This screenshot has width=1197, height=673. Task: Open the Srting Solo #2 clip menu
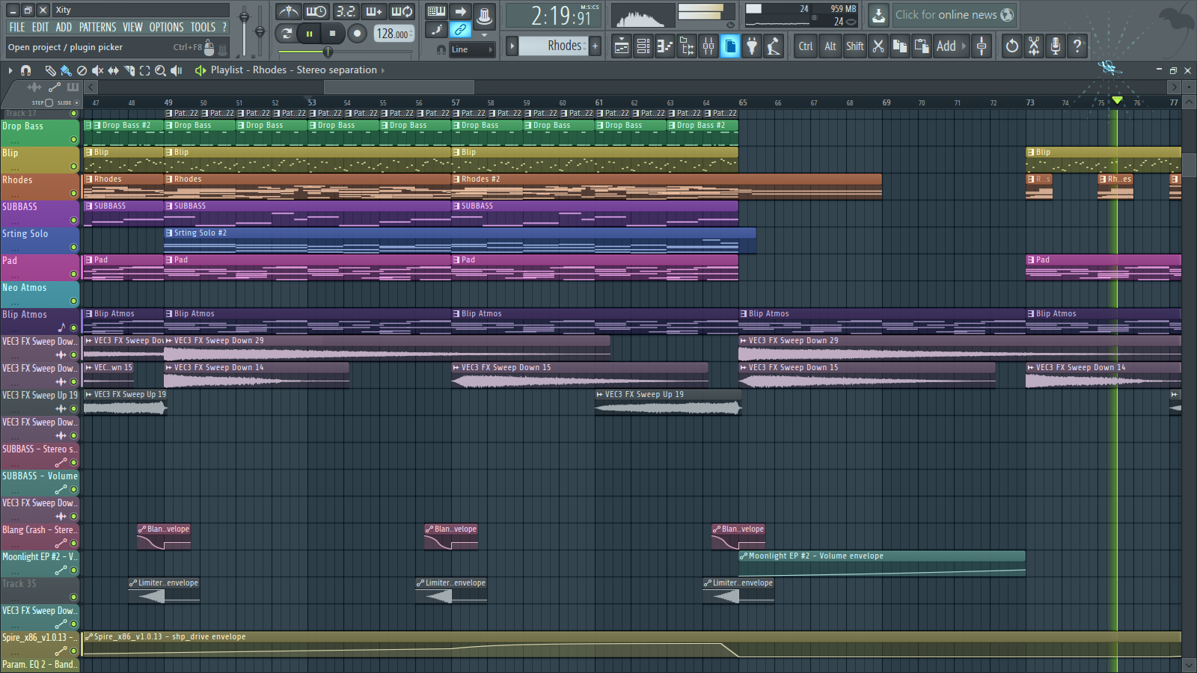click(169, 233)
